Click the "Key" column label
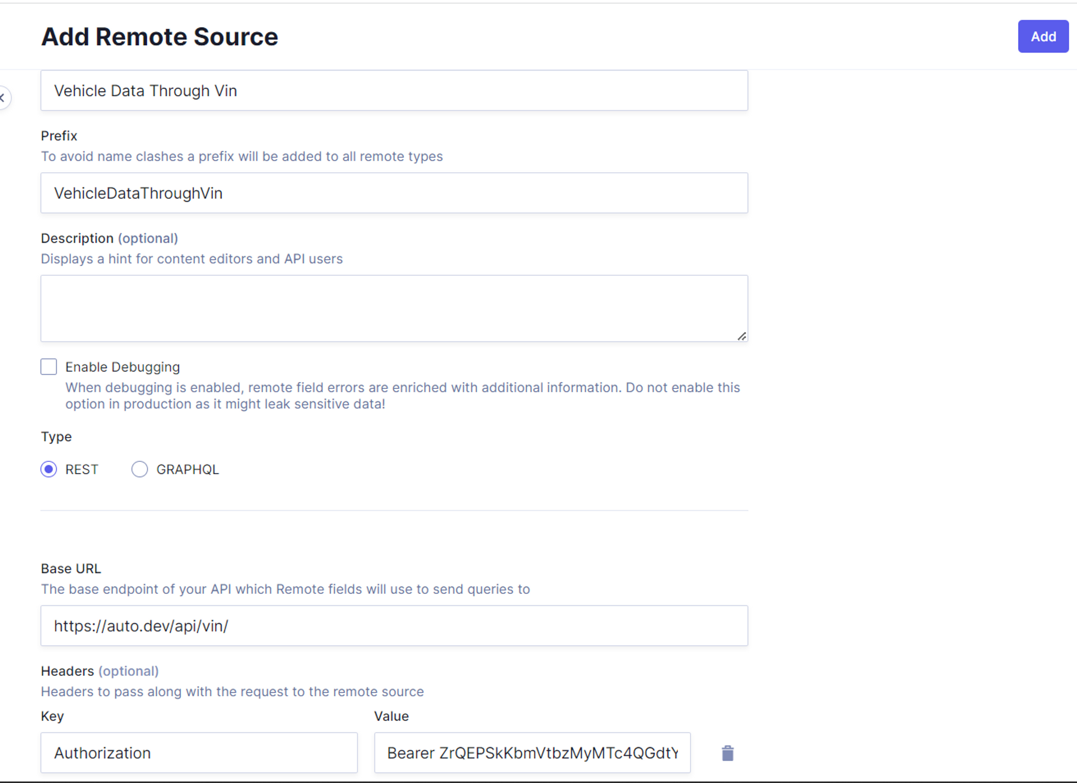Screen dimensions: 1077x783 tap(52, 716)
